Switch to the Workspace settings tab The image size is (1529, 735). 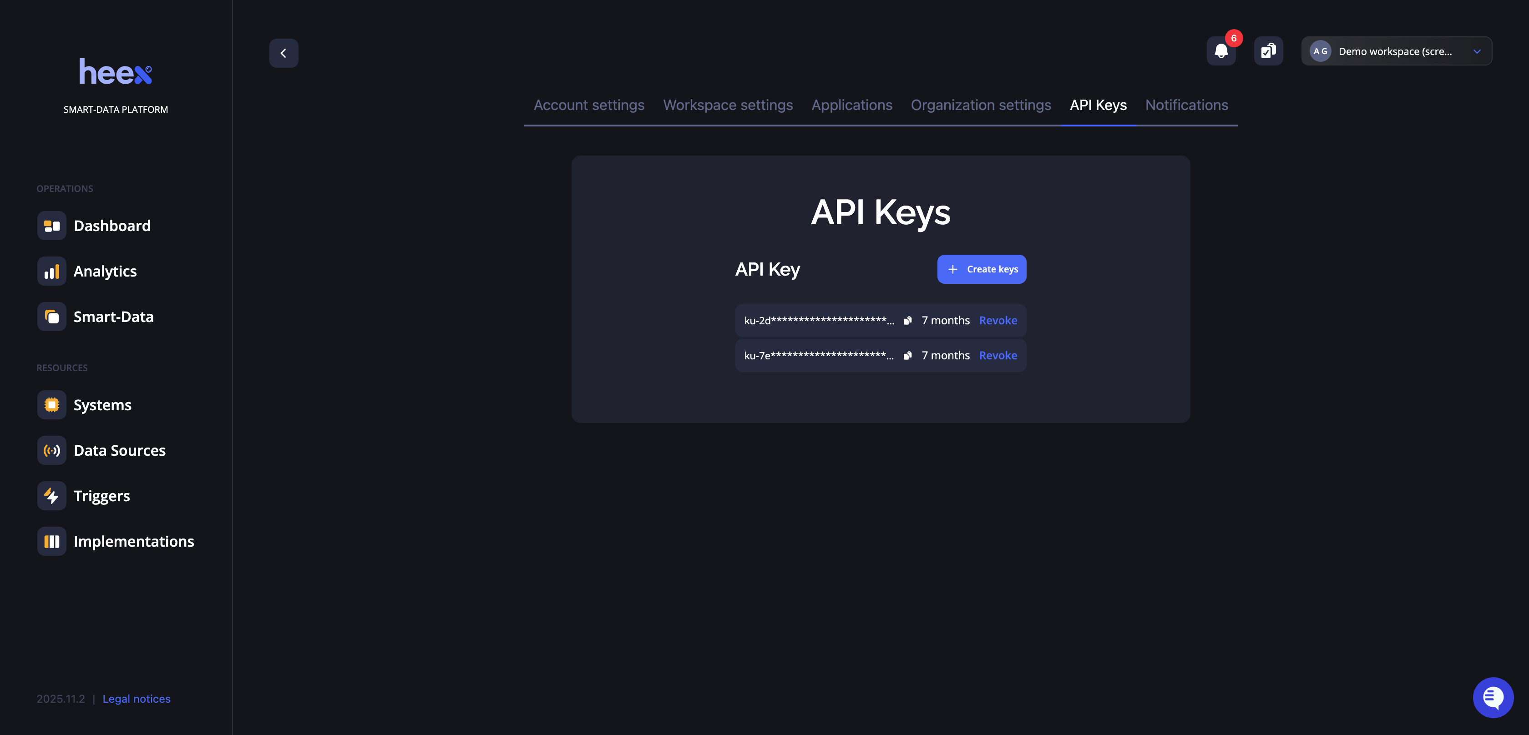pyautogui.click(x=728, y=105)
